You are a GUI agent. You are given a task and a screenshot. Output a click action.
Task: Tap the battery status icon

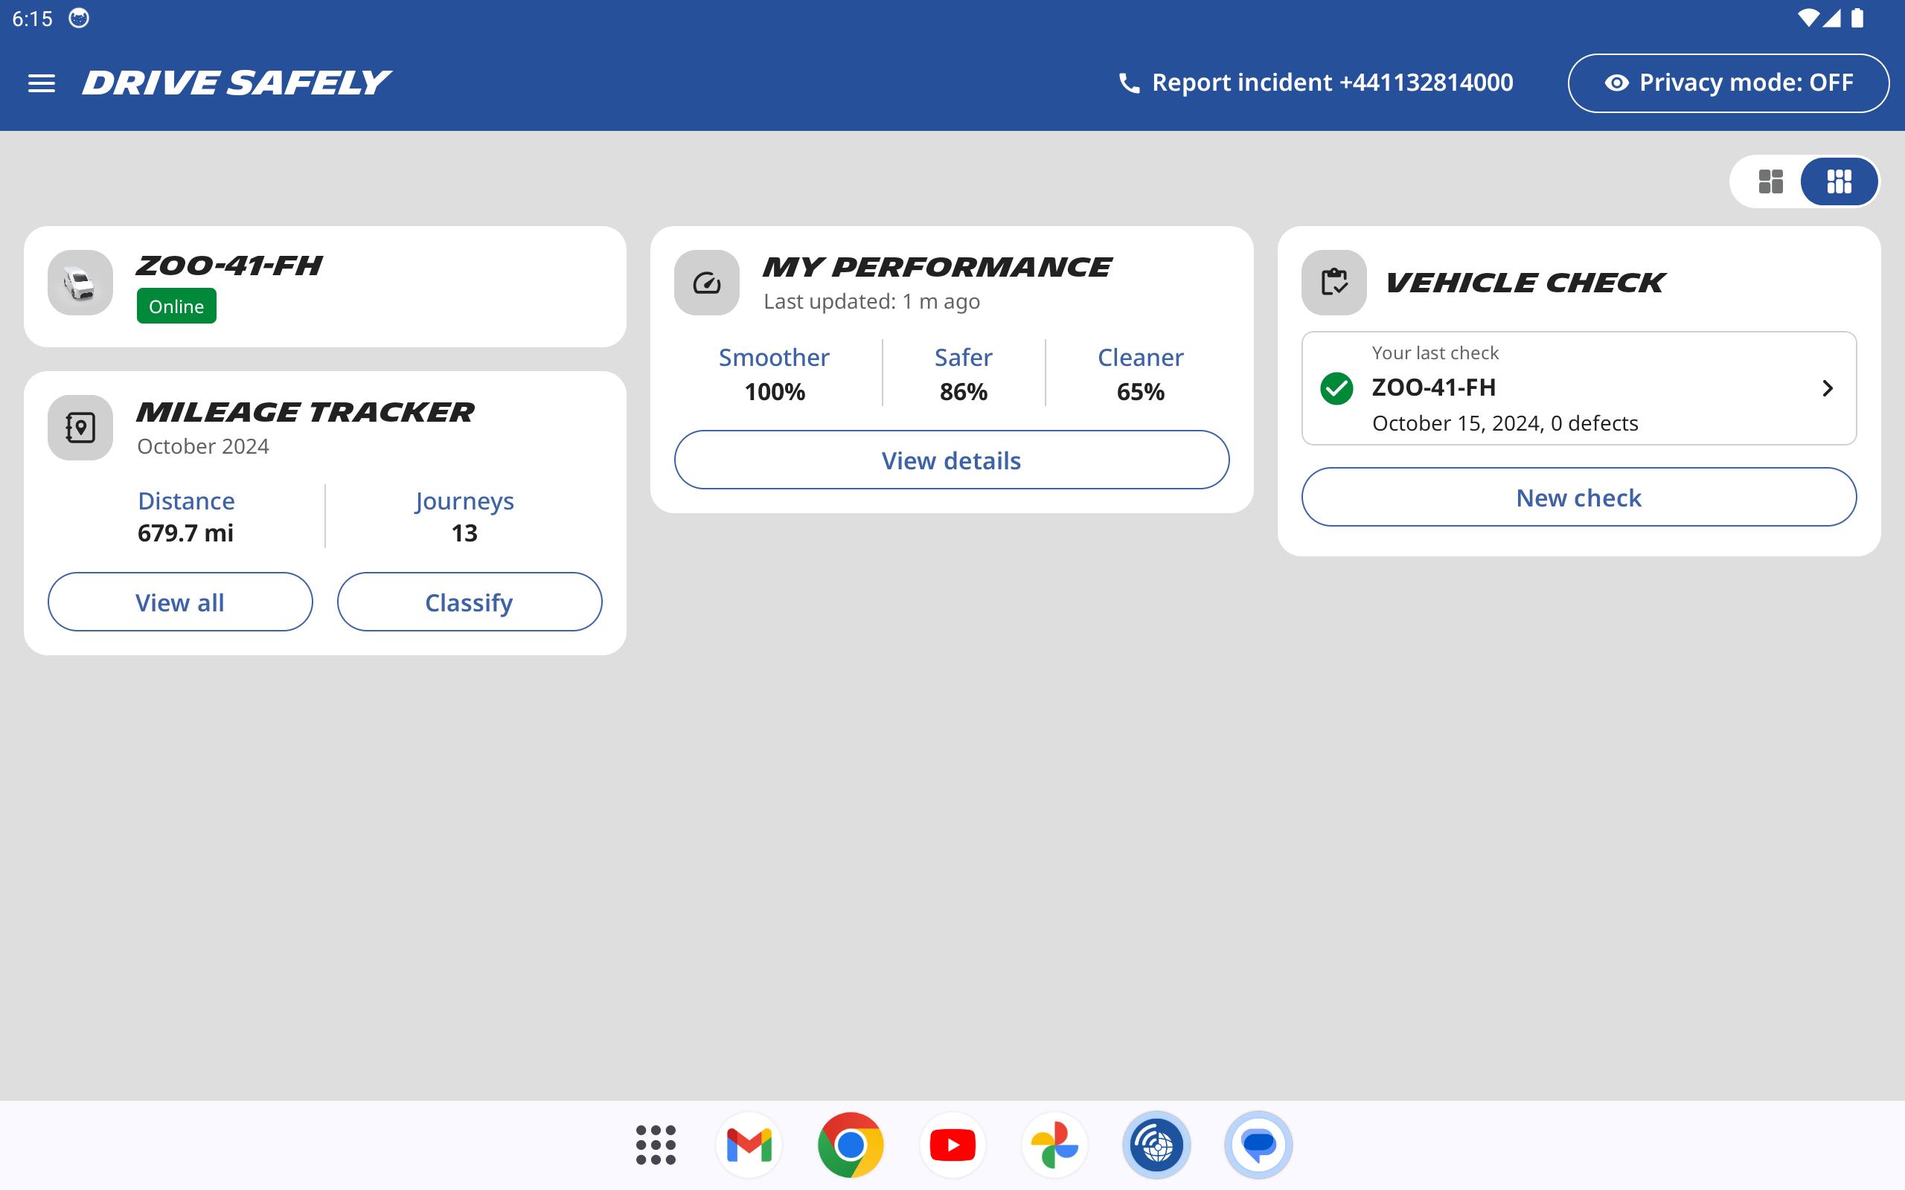[x=1857, y=18]
